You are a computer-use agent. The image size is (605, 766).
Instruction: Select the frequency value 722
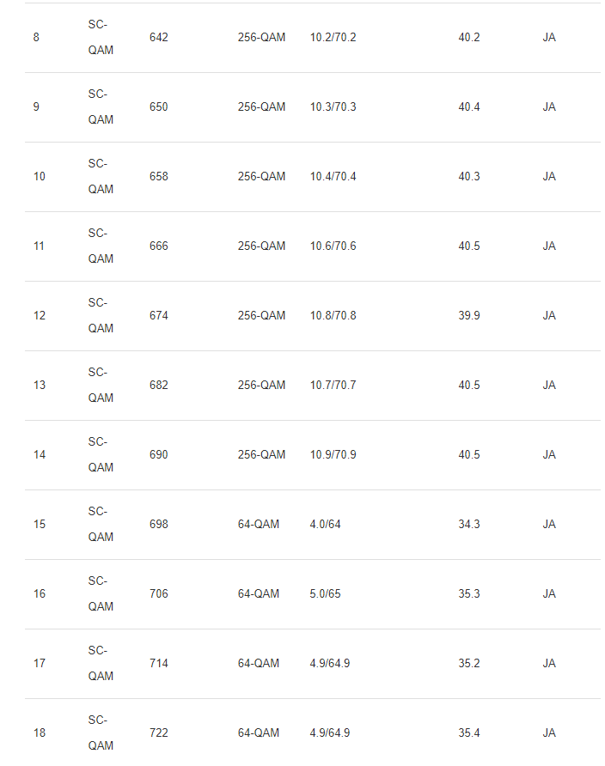point(159,733)
